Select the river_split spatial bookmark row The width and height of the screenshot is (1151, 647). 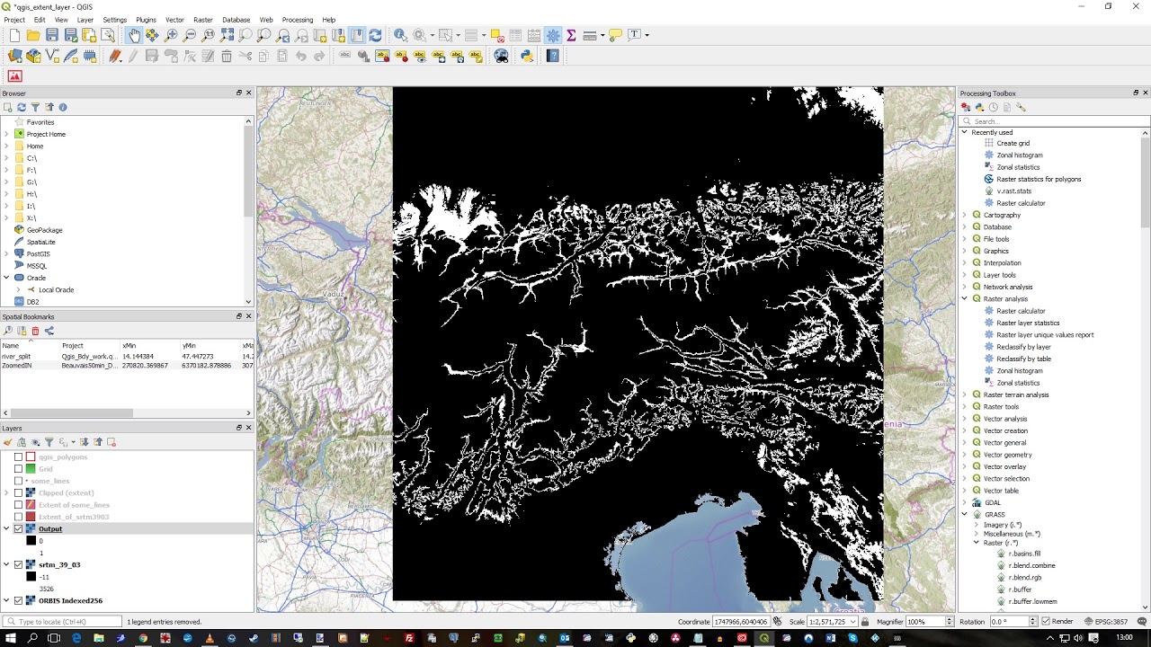127,357
